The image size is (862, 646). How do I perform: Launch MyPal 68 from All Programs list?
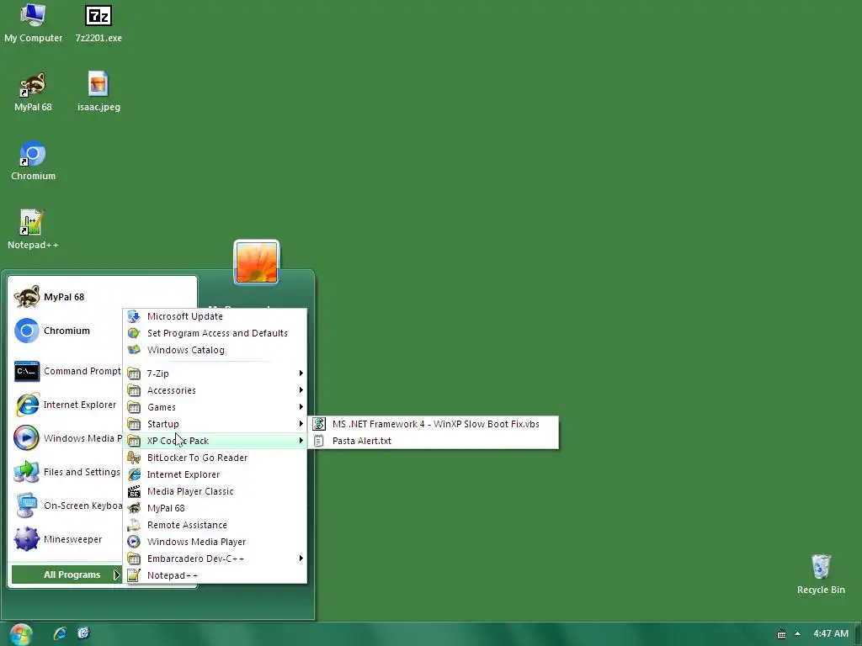215,508
